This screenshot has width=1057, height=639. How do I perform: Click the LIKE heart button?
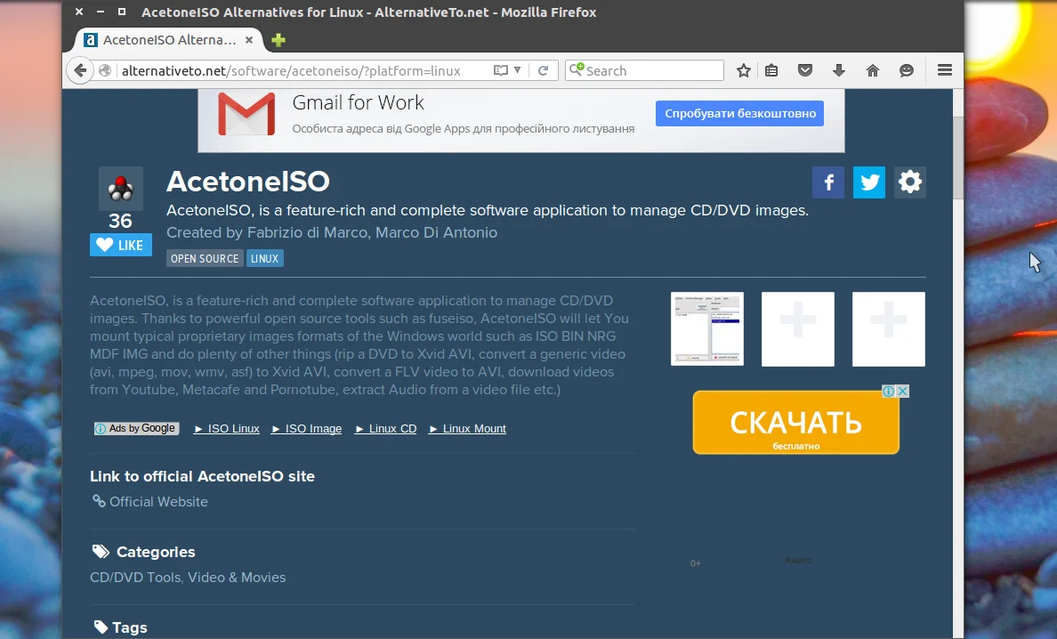click(121, 246)
